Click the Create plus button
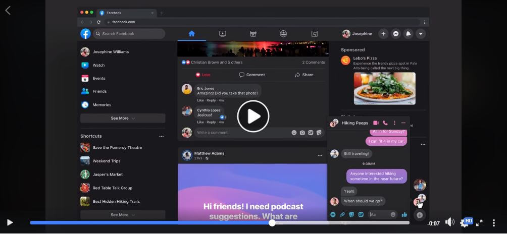Image resolution: width=507 pixels, height=234 pixels. tap(383, 34)
